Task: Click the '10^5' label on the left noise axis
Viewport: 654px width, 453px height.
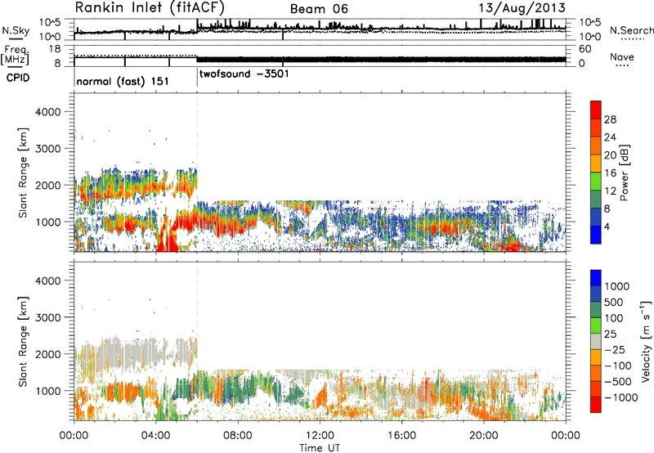Action: click(50, 22)
